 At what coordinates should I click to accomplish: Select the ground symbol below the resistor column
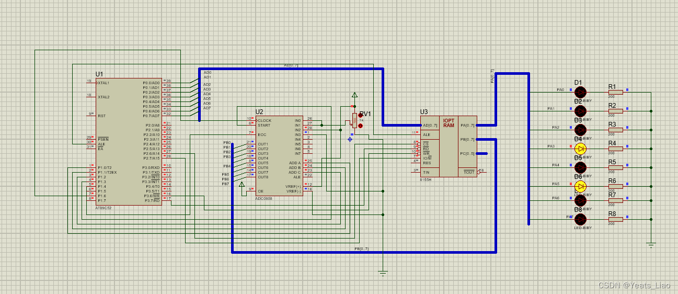(651, 244)
